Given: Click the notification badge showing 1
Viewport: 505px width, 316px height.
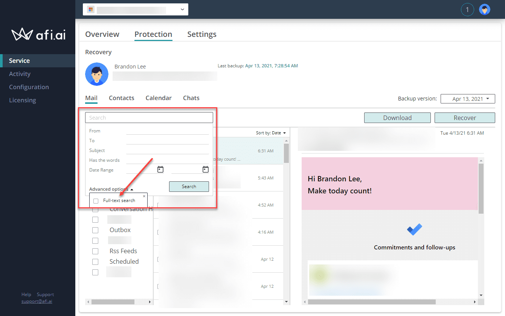Looking at the screenshot, I should pos(467,9).
